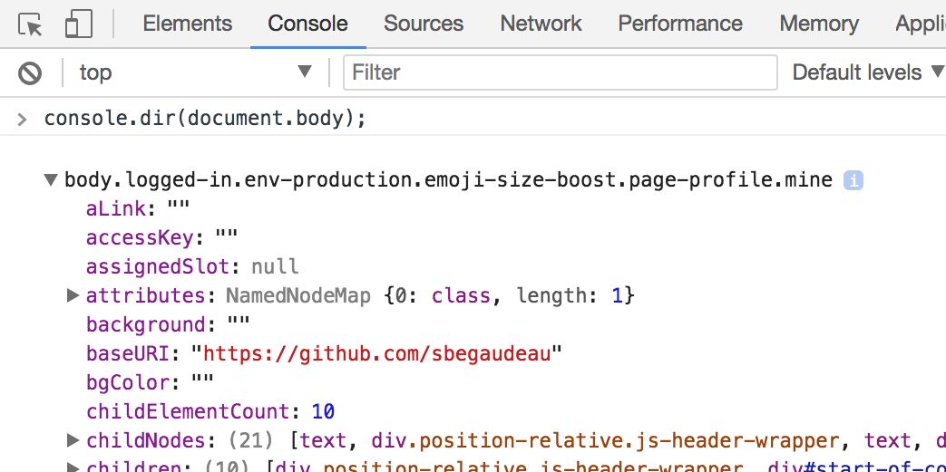Collapse the body object tree
This screenshot has height=472, width=946.
tap(51, 179)
